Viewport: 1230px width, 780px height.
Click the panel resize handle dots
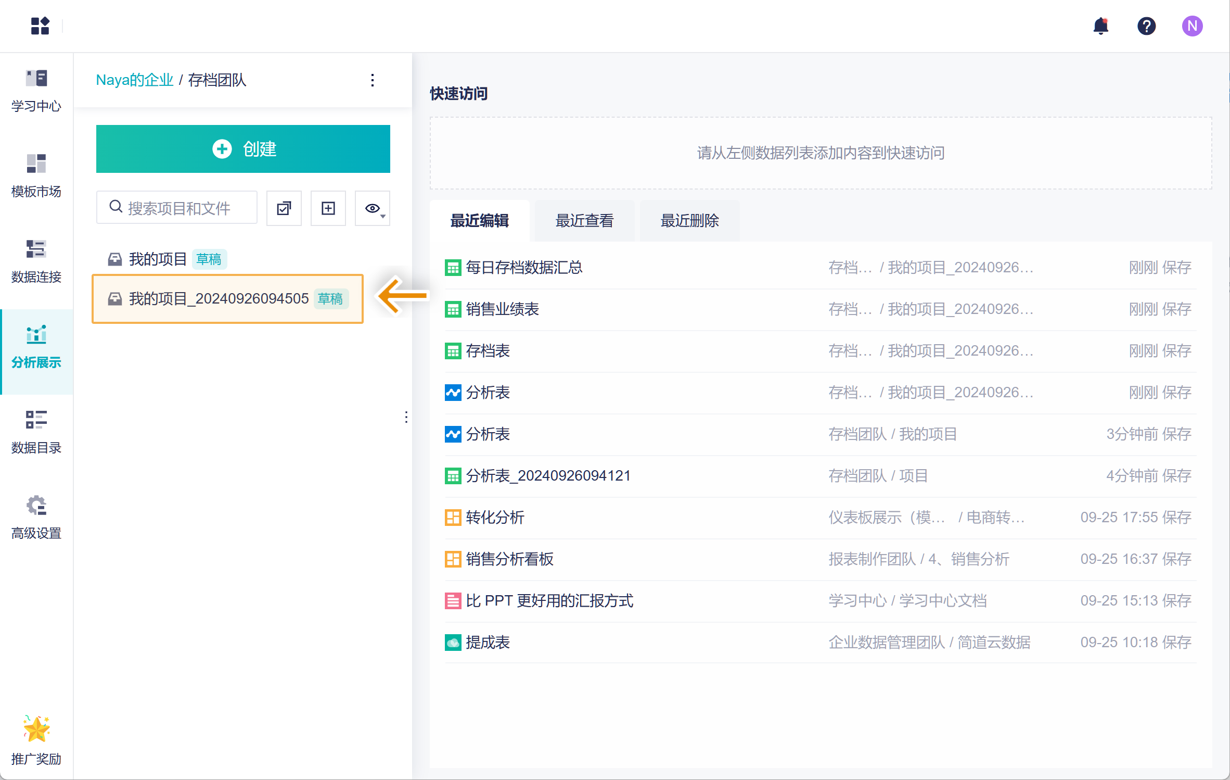click(406, 417)
